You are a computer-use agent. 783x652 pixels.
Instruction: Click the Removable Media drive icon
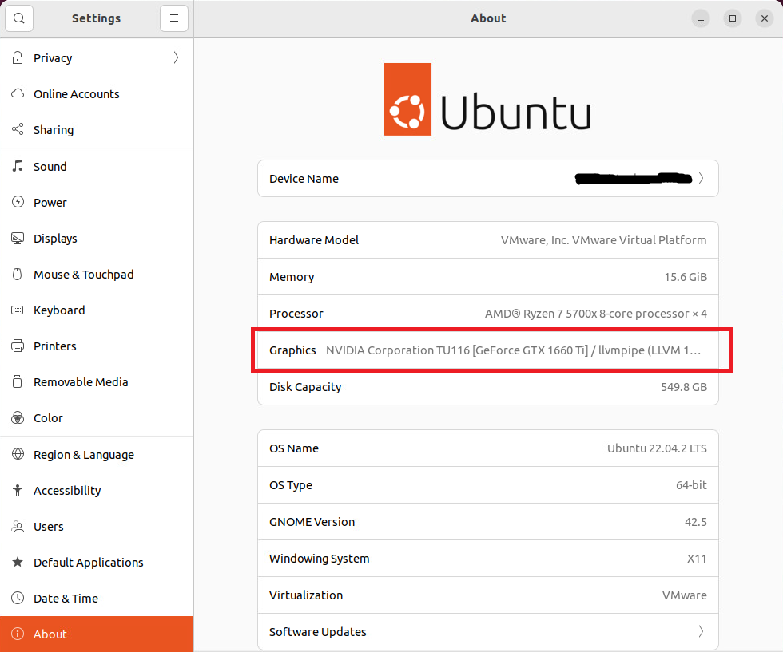pyautogui.click(x=18, y=382)
